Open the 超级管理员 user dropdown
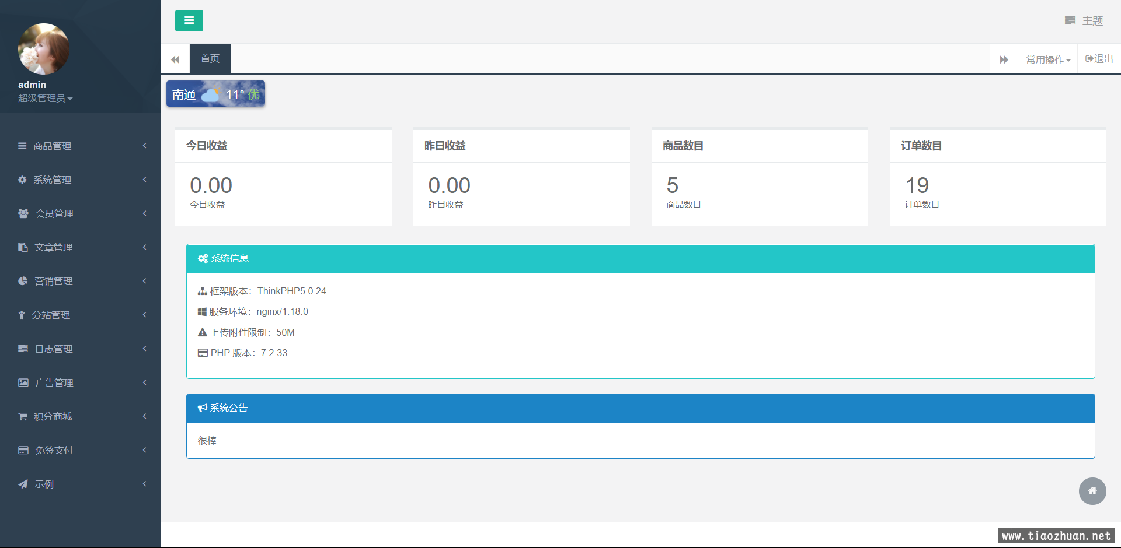The height and width of the screenshot is (548, 1121). (x=46, y=99)
